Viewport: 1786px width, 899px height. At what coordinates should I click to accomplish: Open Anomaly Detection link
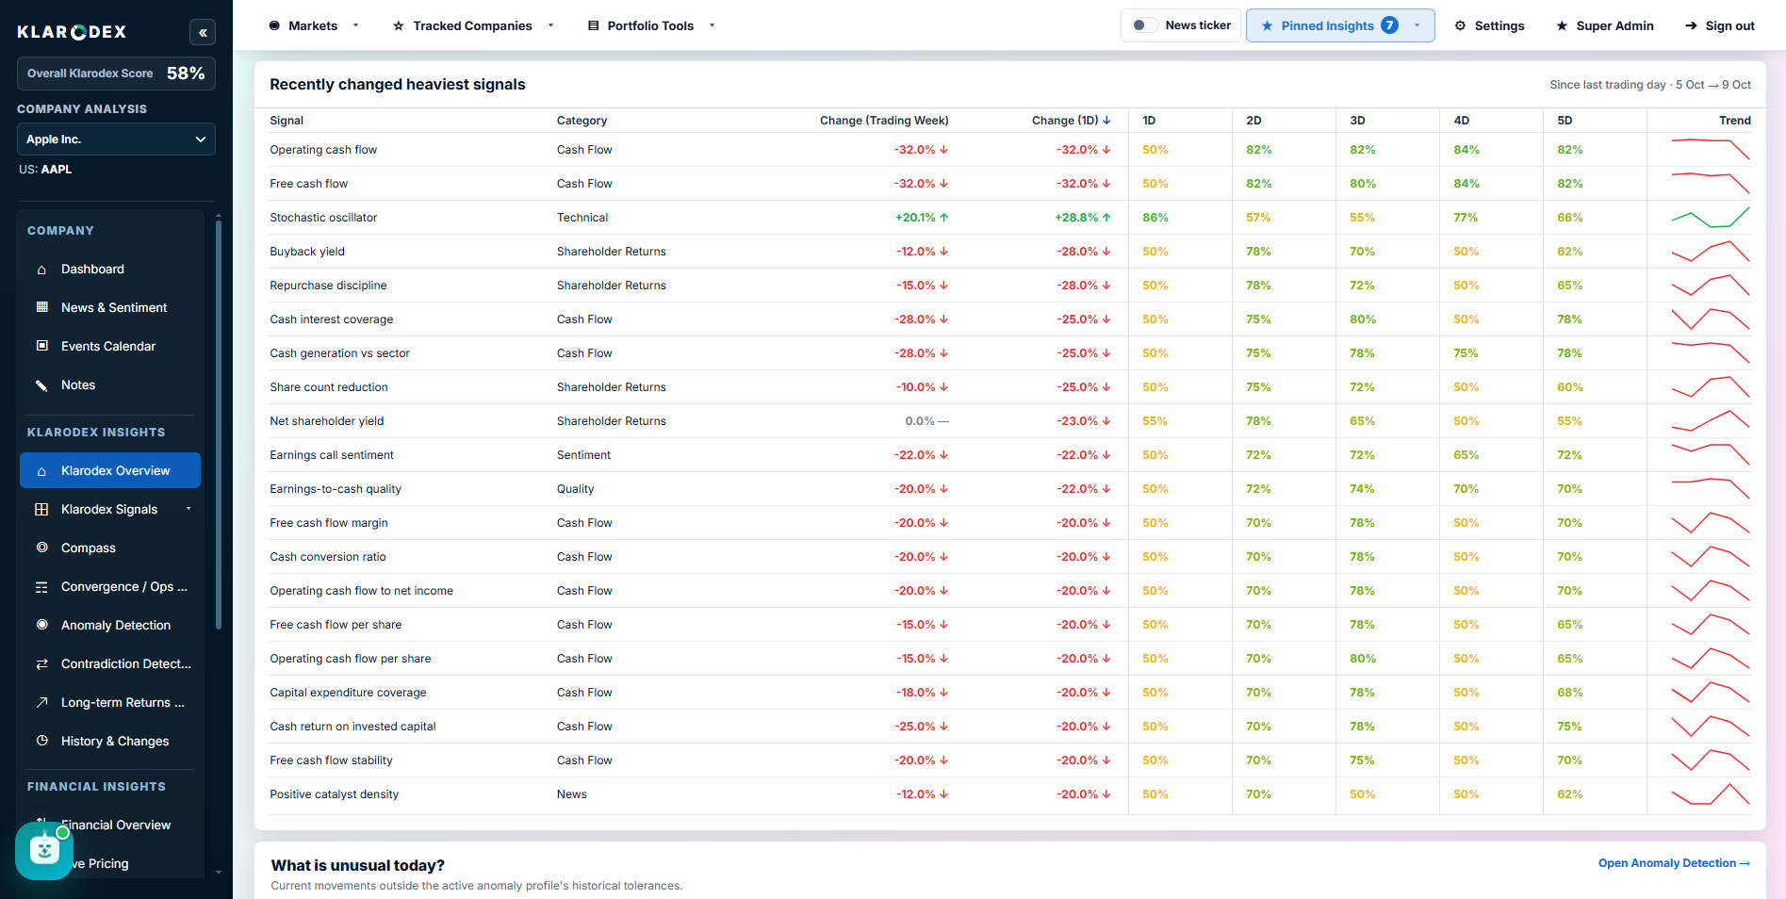(x=1674, y=863)
